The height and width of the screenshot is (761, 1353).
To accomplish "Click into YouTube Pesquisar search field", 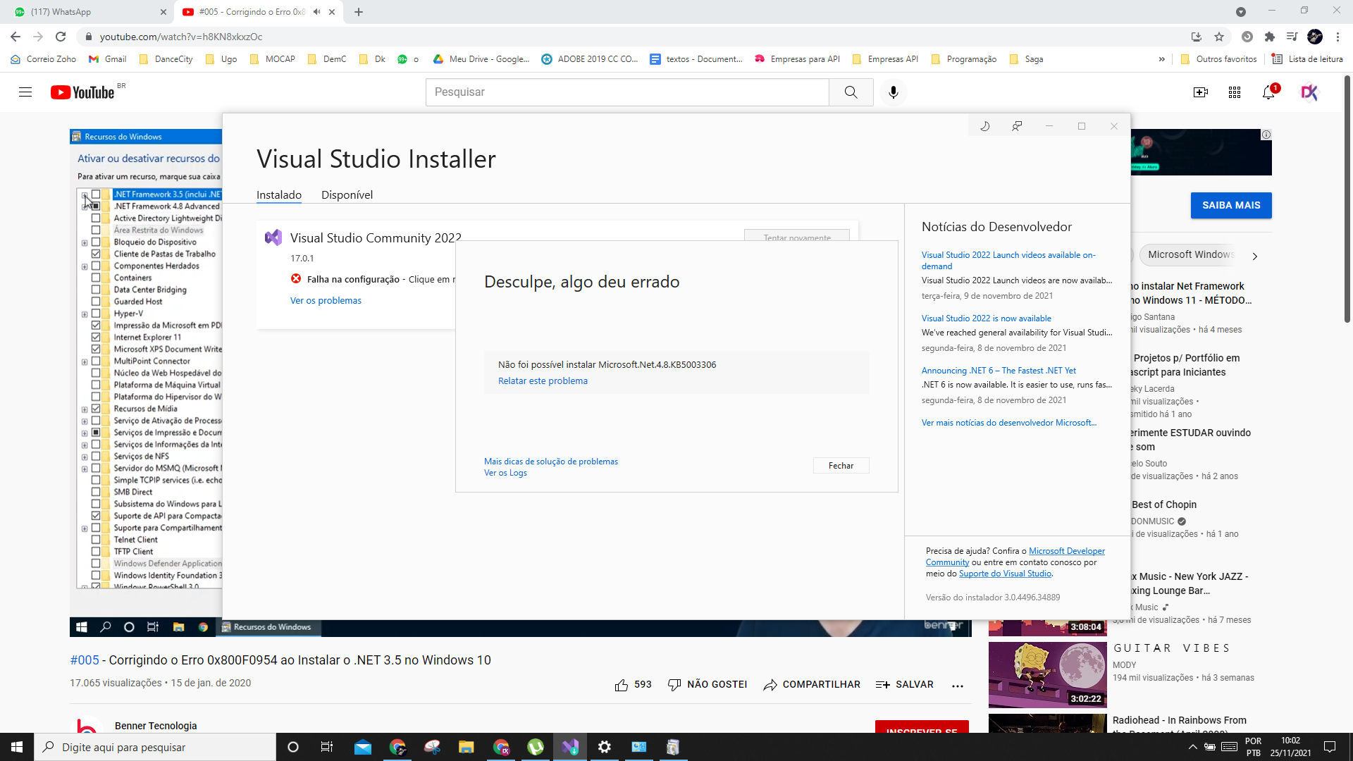I will 627,92.
